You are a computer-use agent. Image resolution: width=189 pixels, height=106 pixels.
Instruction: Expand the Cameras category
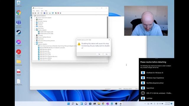[35, 25]
